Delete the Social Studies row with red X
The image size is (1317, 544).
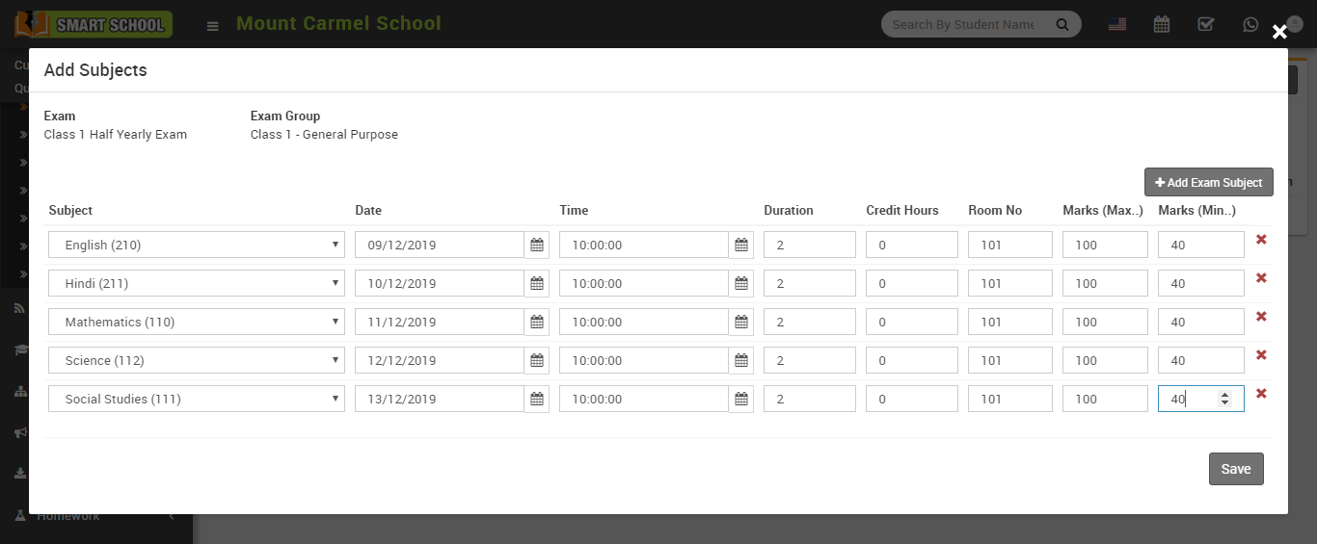tap(1261, 394)
